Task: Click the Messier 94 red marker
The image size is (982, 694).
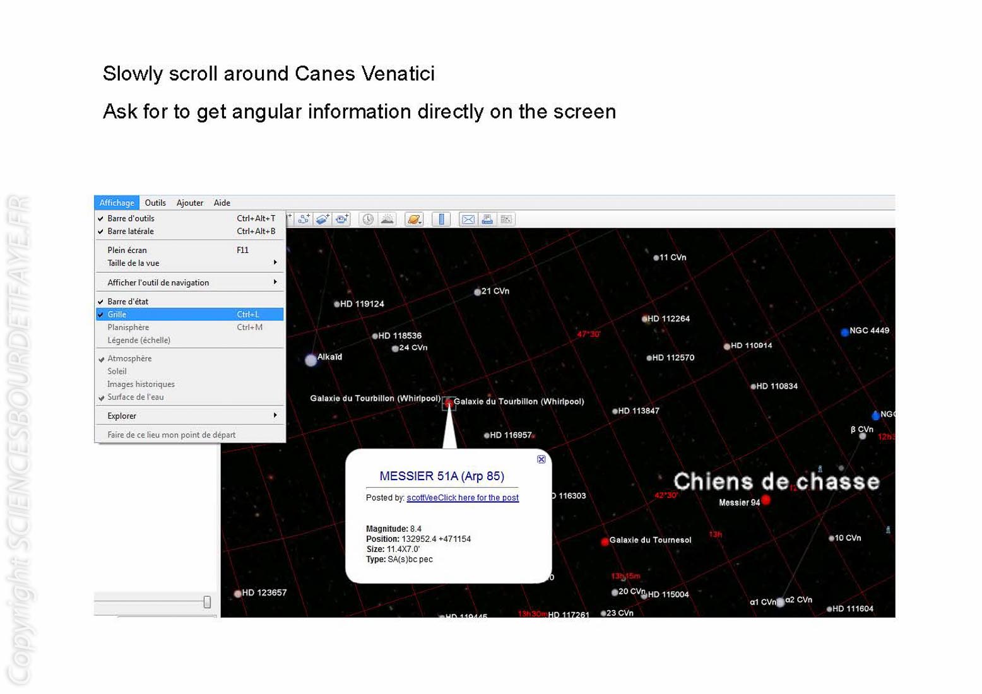Action: click(766, 500)
